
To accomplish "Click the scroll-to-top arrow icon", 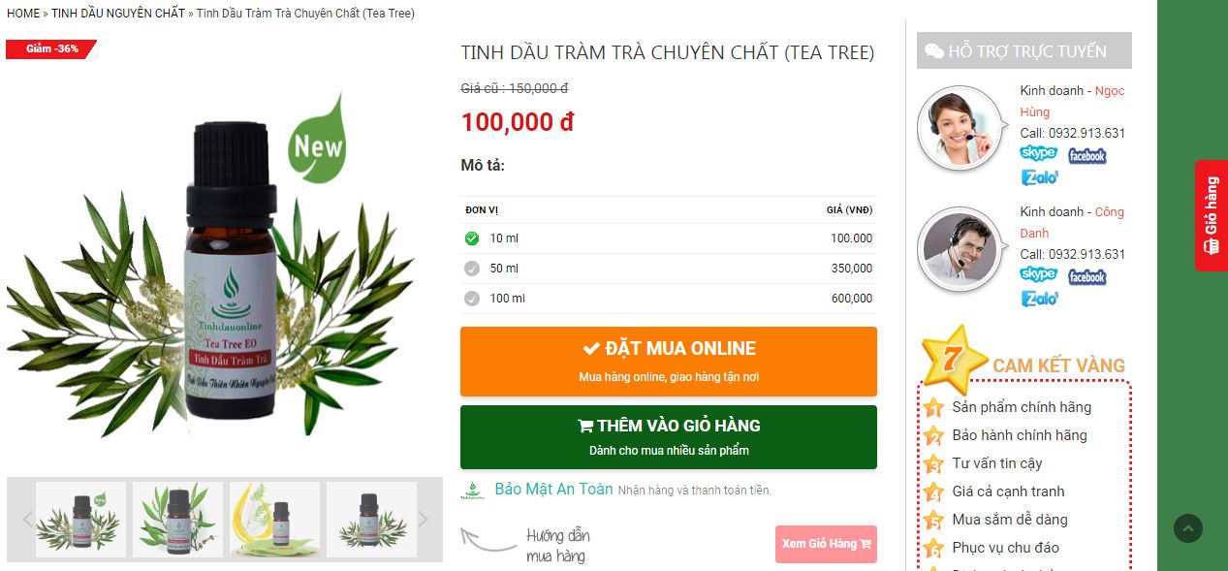I will tap(1188, 528).
